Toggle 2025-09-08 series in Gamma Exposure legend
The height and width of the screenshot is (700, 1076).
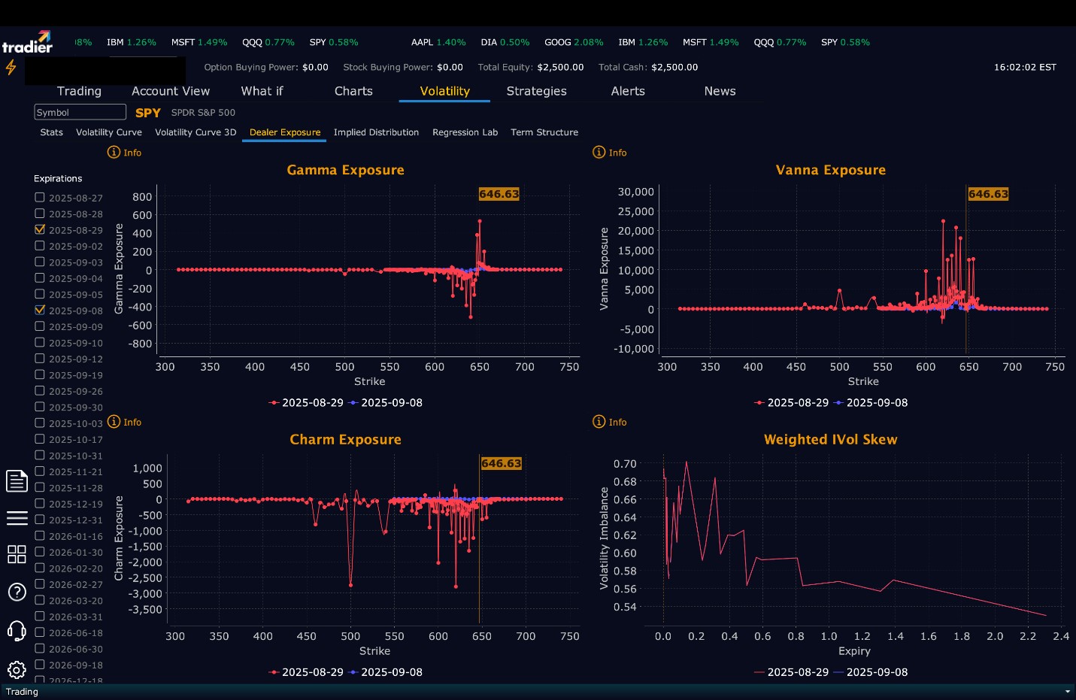(386, 402)
